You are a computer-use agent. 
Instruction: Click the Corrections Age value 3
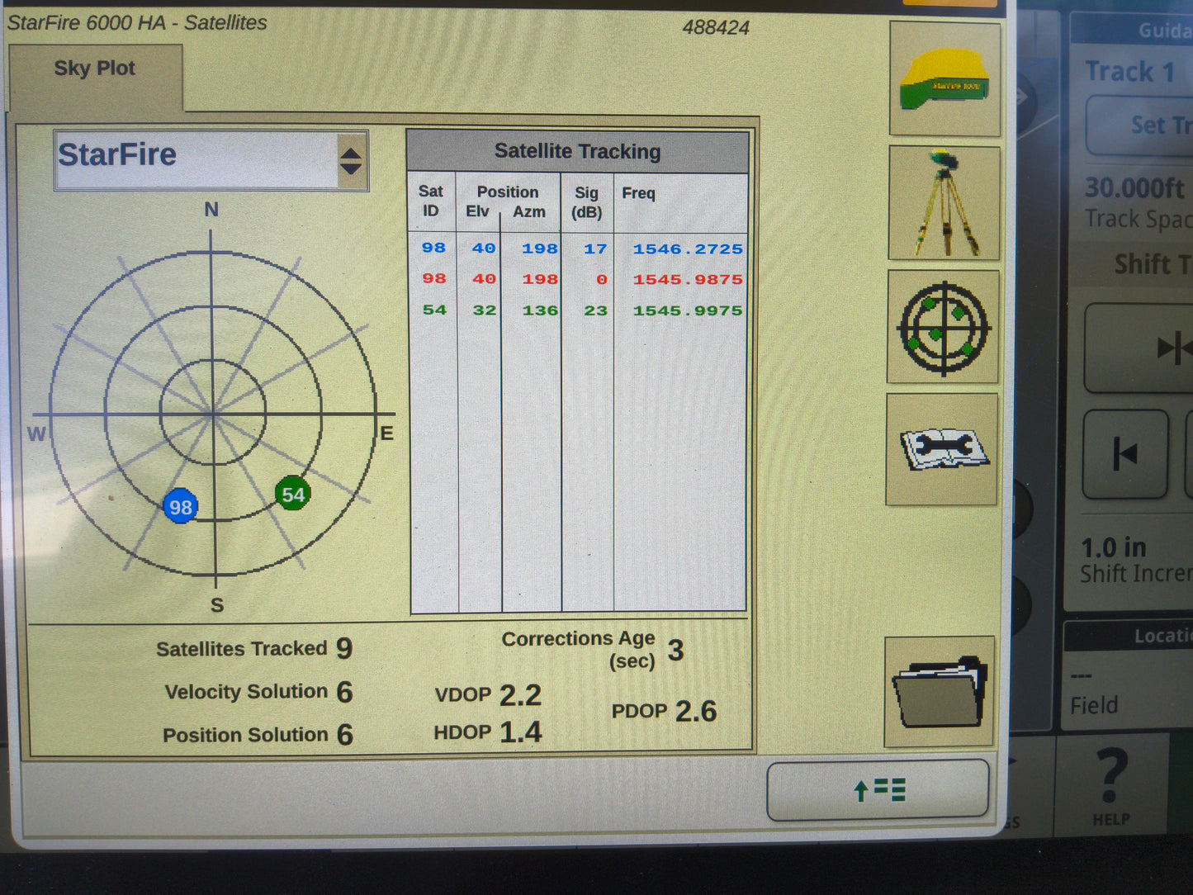coord(675,651)
